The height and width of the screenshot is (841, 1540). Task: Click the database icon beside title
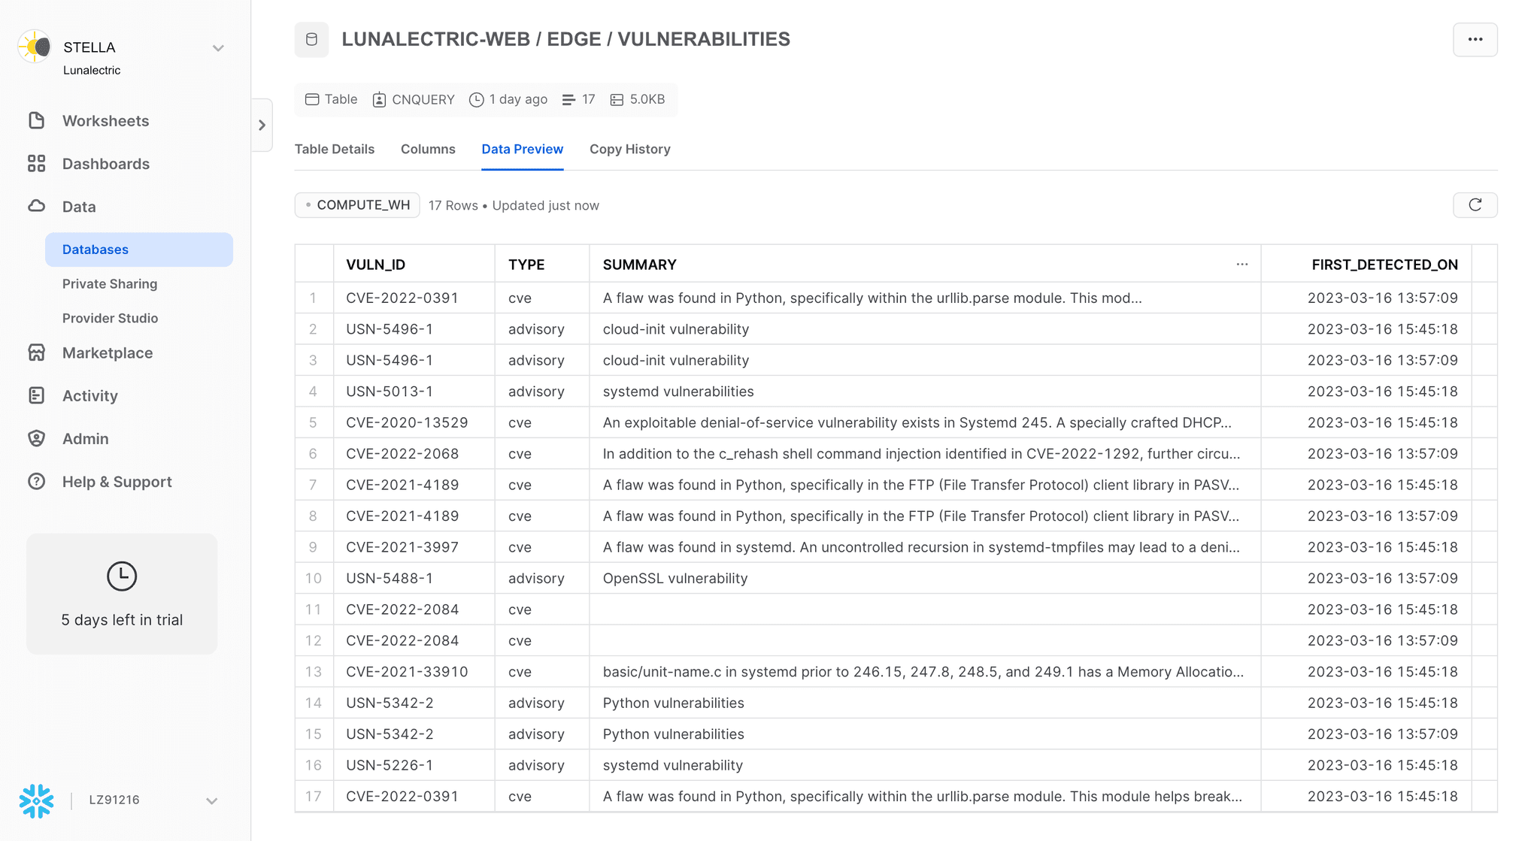pos(311,40)
